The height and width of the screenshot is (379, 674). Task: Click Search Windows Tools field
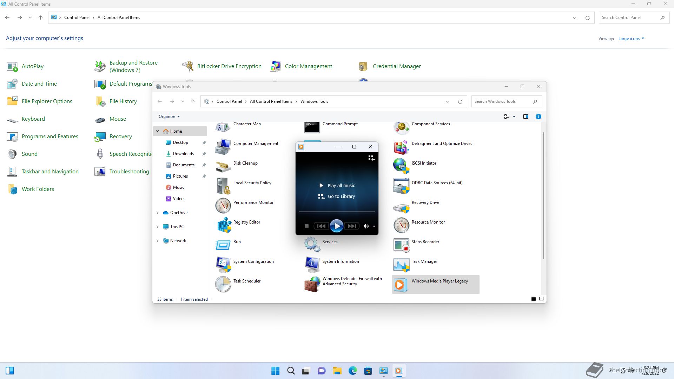point(507,101)
